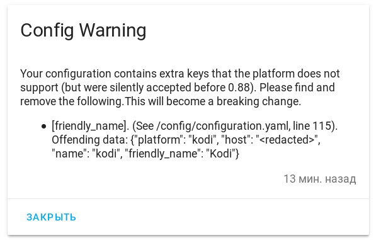
Task: Click the phrase 'remove the following'
Action: [71, 101]
